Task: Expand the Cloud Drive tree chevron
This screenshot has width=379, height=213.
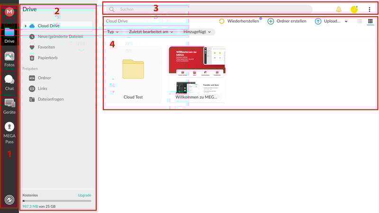Action: pyautogui.click(x=26, y=26)
